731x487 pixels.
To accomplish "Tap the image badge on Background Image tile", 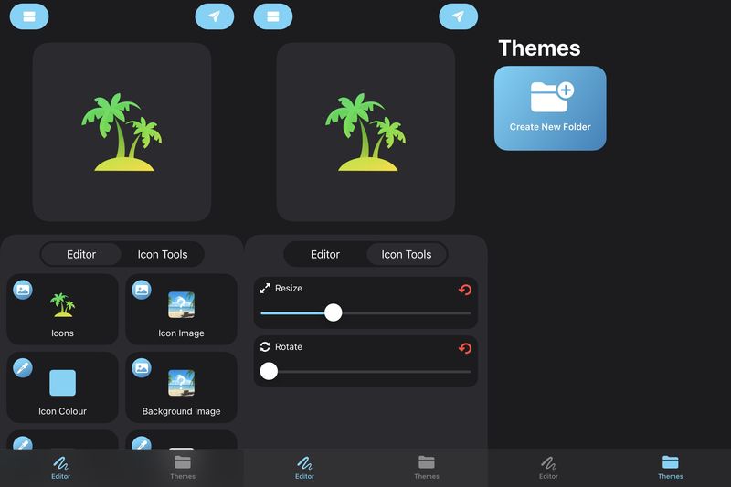I will point(142,368).
